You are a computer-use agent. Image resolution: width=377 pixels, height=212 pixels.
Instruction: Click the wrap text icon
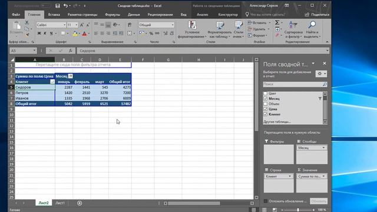130,25
